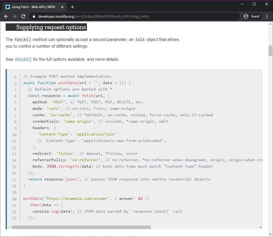Minimize the browser window

pos(242,4)
